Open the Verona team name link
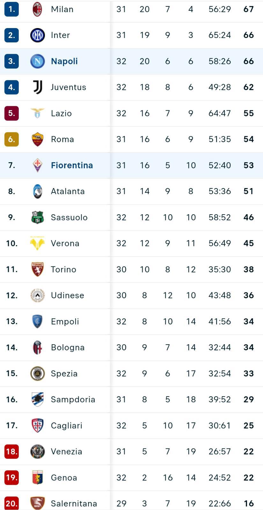This screenshot has height=510, width=263. (65, 244)
